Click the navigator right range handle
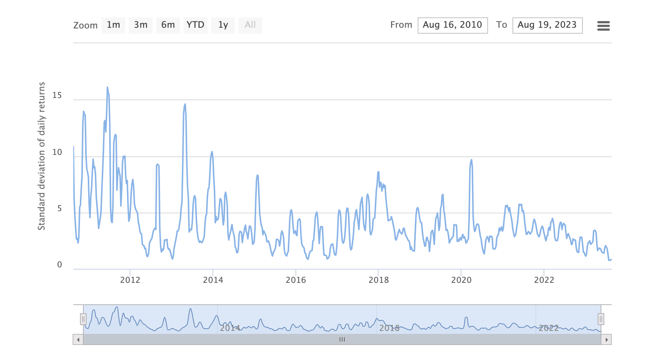Image resolution: width=668 pixels, height=352 pixels. (601, 319)
